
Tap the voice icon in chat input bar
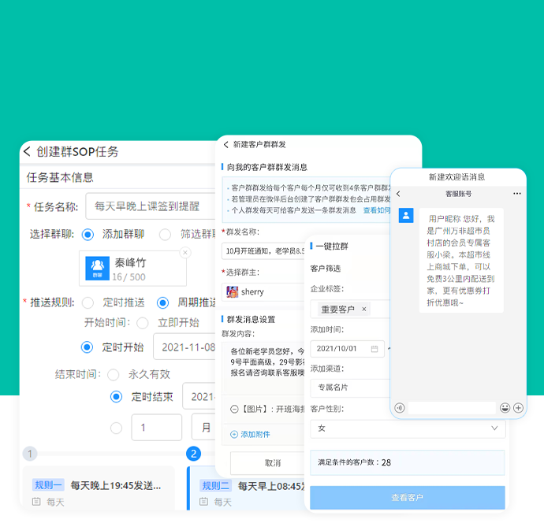click(400, 408)
